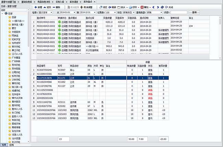The height and width of the screenshot is (147, 223).
Task: Switch to the 区域 bottom tab
Action: [x=11, y=145]
